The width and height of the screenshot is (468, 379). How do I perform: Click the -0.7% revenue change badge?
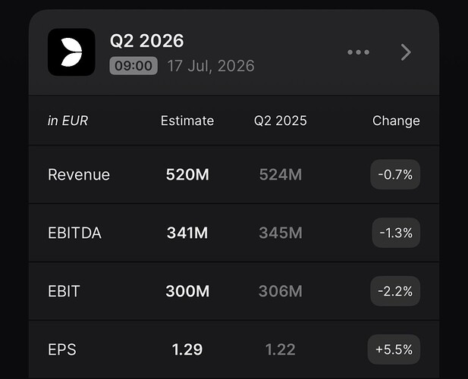pyautogui.click(x=395, y=174)
